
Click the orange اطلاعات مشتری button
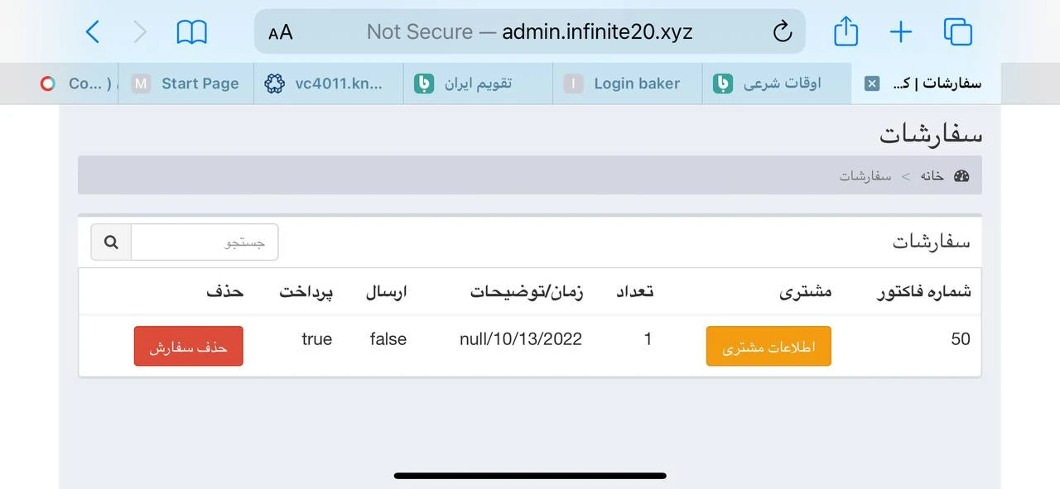click(768, 347)
